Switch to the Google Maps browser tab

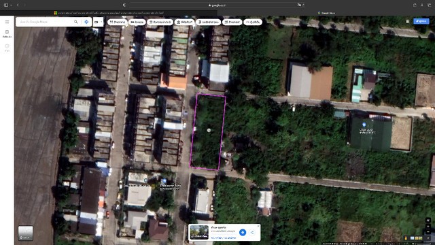326,13
